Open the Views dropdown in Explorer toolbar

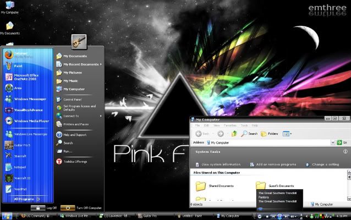[x=287, y=134]
